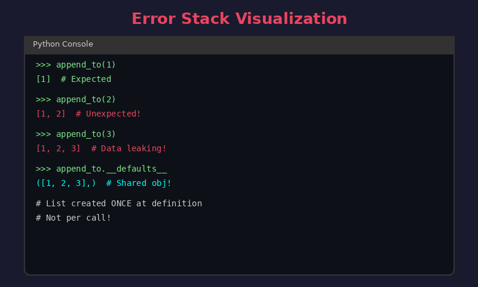Select the '# Expected' comment

tap(86, 79)
